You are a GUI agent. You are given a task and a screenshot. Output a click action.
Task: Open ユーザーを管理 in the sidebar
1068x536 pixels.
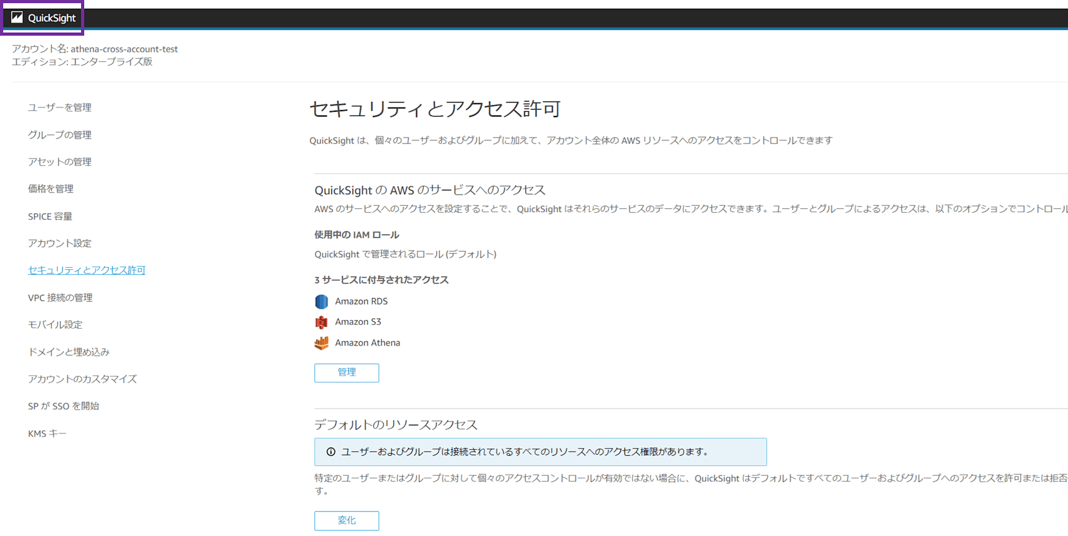point(60,107)
